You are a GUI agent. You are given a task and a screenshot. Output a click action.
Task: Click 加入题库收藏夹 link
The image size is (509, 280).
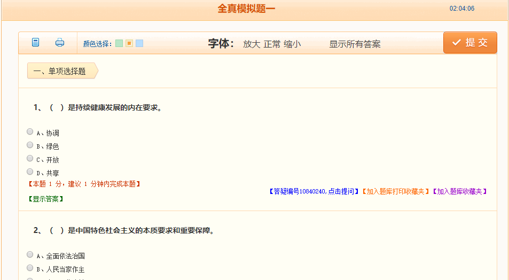(x=460, y=191)
